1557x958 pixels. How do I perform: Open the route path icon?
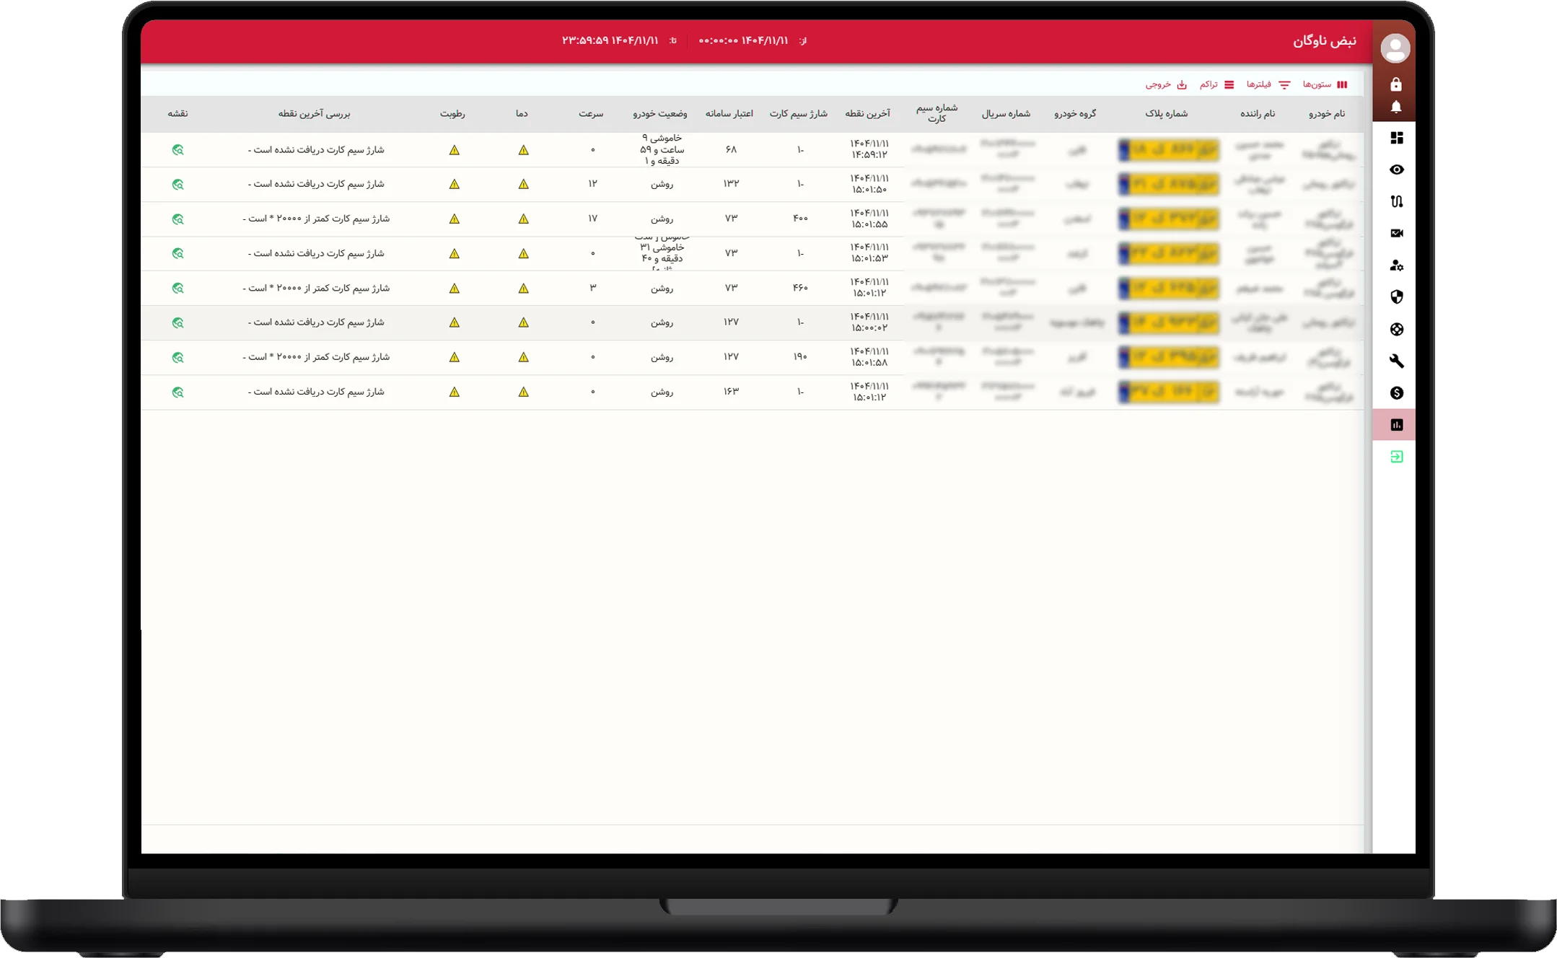(1397, 201)
